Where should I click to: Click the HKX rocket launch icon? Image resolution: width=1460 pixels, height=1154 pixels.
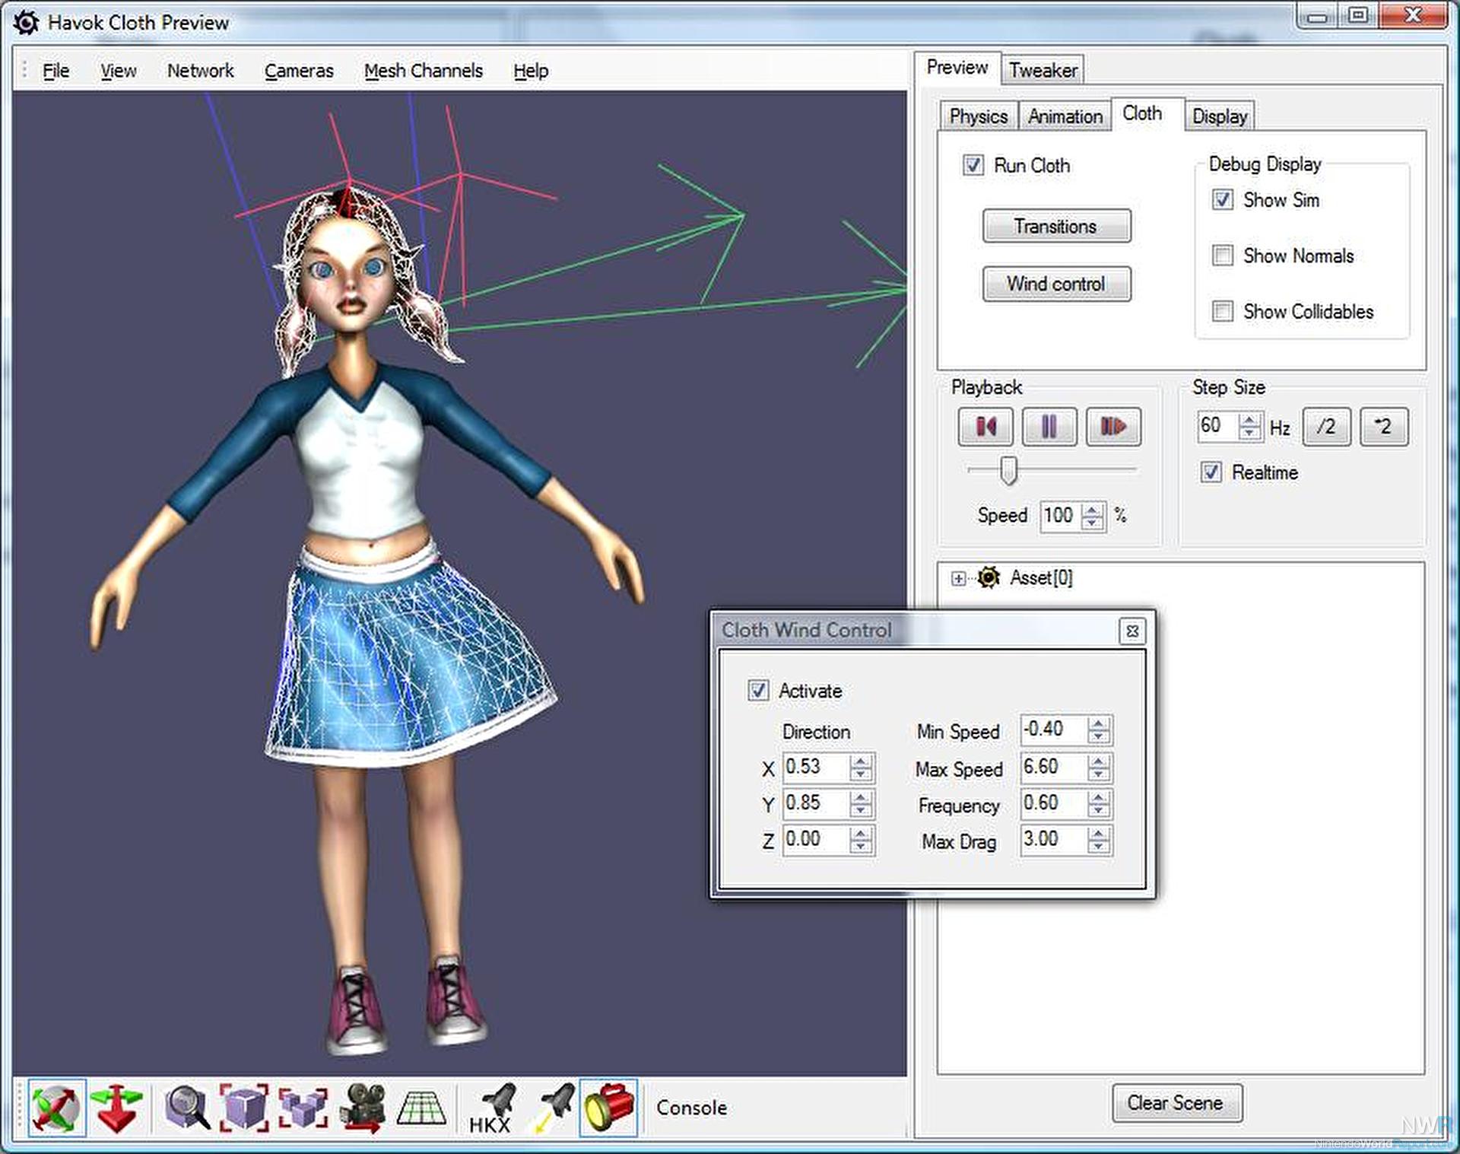[491, 1108]
